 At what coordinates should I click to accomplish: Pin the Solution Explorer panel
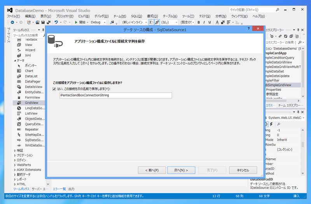tap(298, 30)
